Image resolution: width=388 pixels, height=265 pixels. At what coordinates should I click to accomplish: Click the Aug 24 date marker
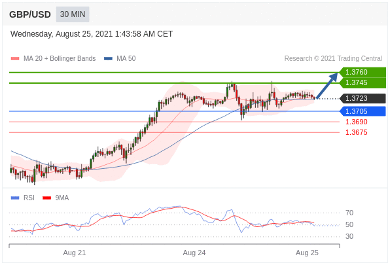(194, 253)
